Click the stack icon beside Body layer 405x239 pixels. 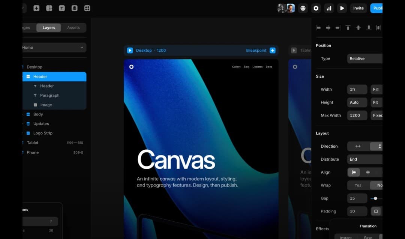point(28,114)
